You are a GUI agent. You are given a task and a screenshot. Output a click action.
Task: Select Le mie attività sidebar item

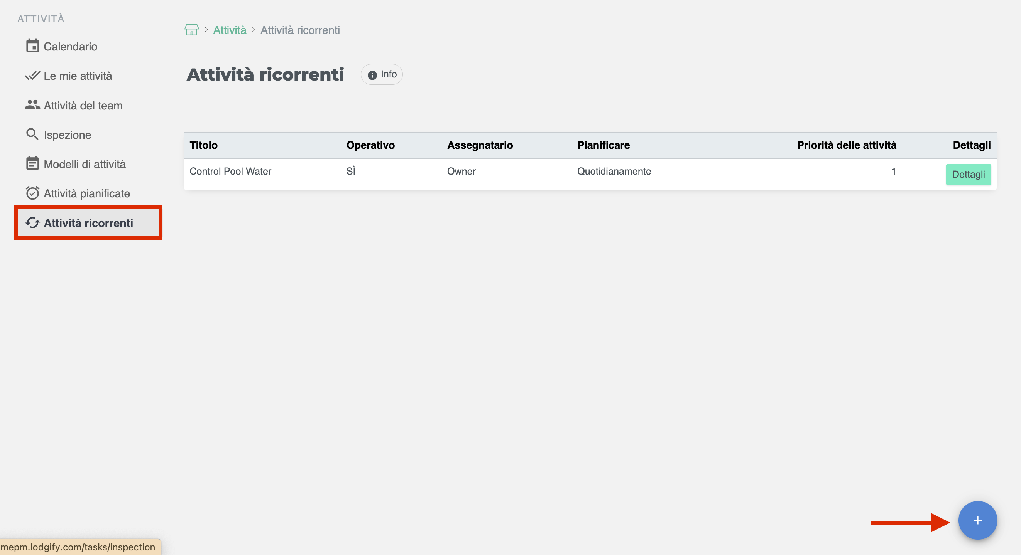coord(78,76)
